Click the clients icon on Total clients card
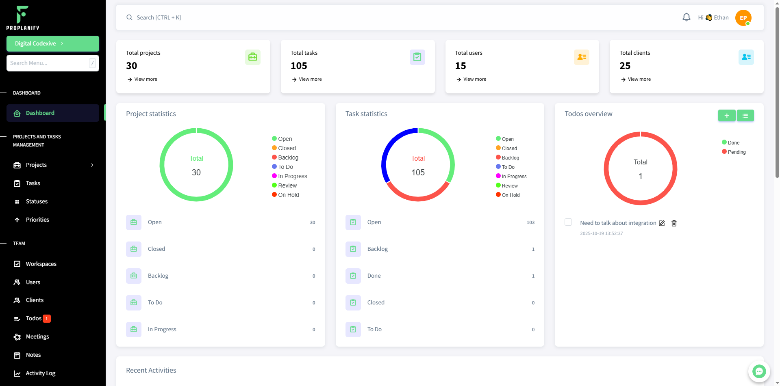This screenshot has height=386, width=780. pyautogui.click(x=746, y=57)
